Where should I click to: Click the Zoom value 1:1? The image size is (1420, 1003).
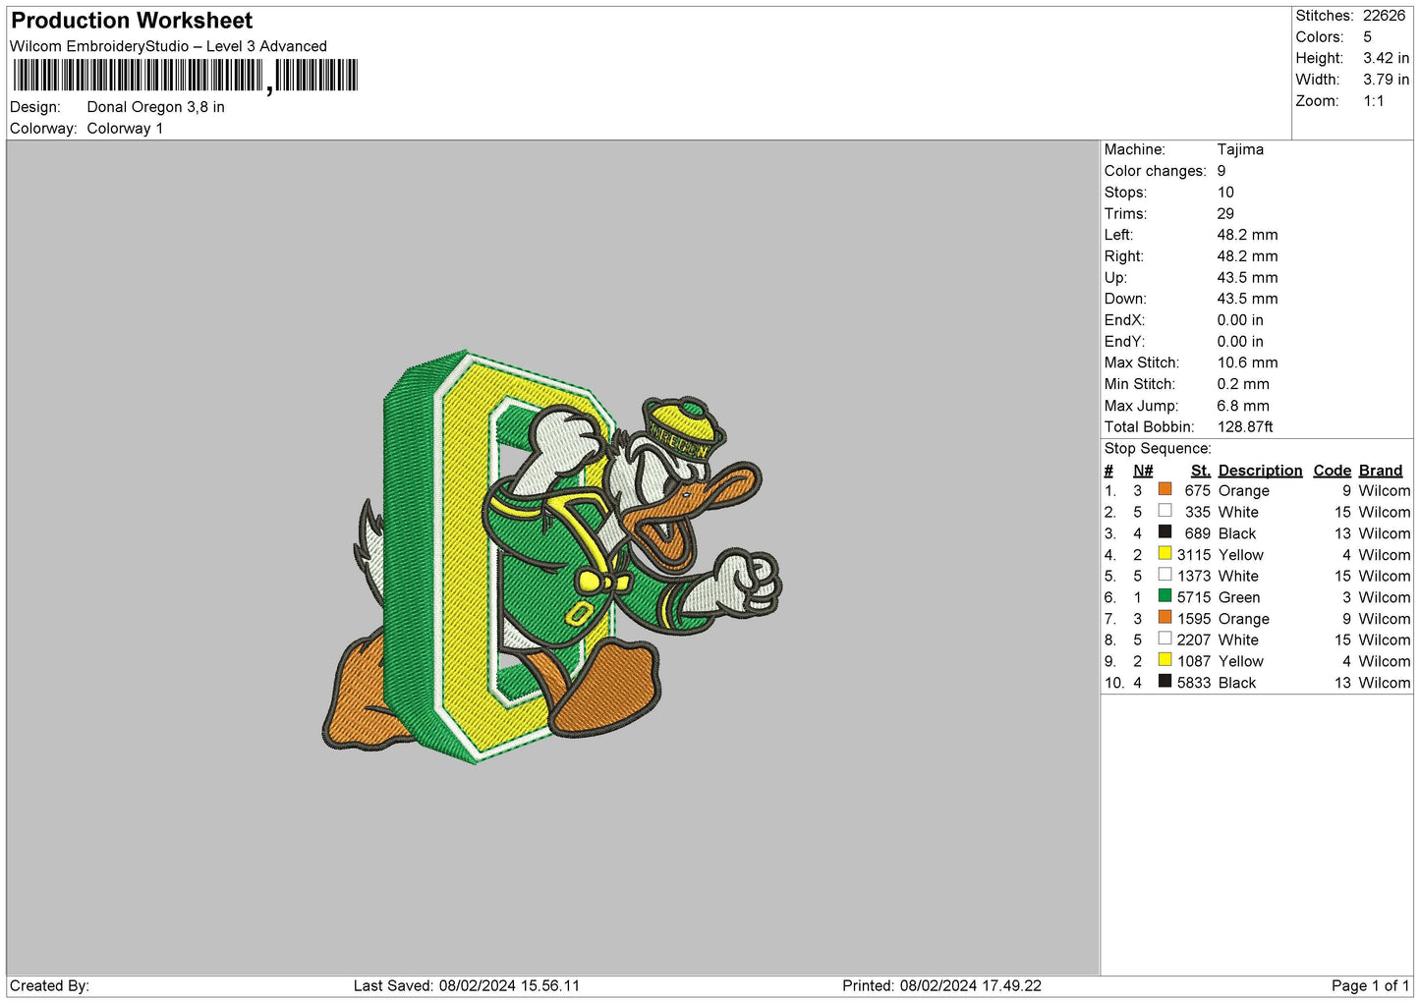pyautogui.click(x=1373, y=101)
